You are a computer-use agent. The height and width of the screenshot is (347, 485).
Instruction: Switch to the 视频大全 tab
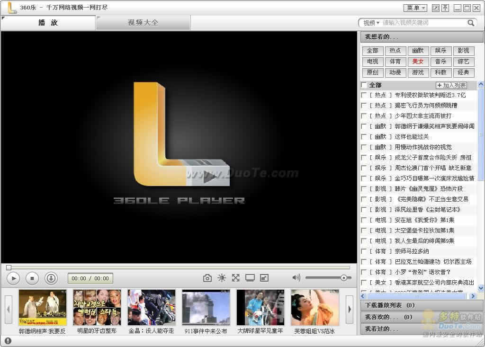[x=143, y=23]
